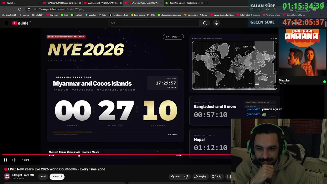
Task: Click the world map trajectory visualization
Action: [235, 65]
